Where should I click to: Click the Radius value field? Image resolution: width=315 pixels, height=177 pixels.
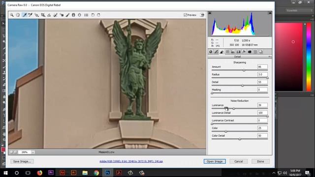click(262, 74)
